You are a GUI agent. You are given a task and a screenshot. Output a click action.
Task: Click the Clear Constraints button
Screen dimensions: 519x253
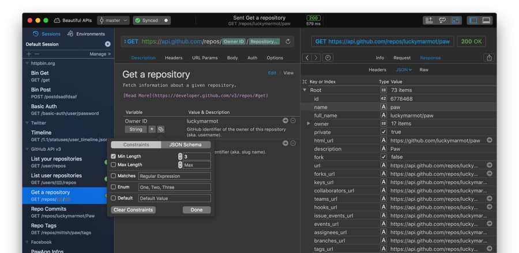click(x=133, y=210)
